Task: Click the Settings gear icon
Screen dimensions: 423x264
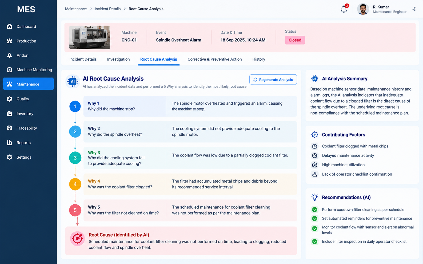Action: [x=10, y=157]
